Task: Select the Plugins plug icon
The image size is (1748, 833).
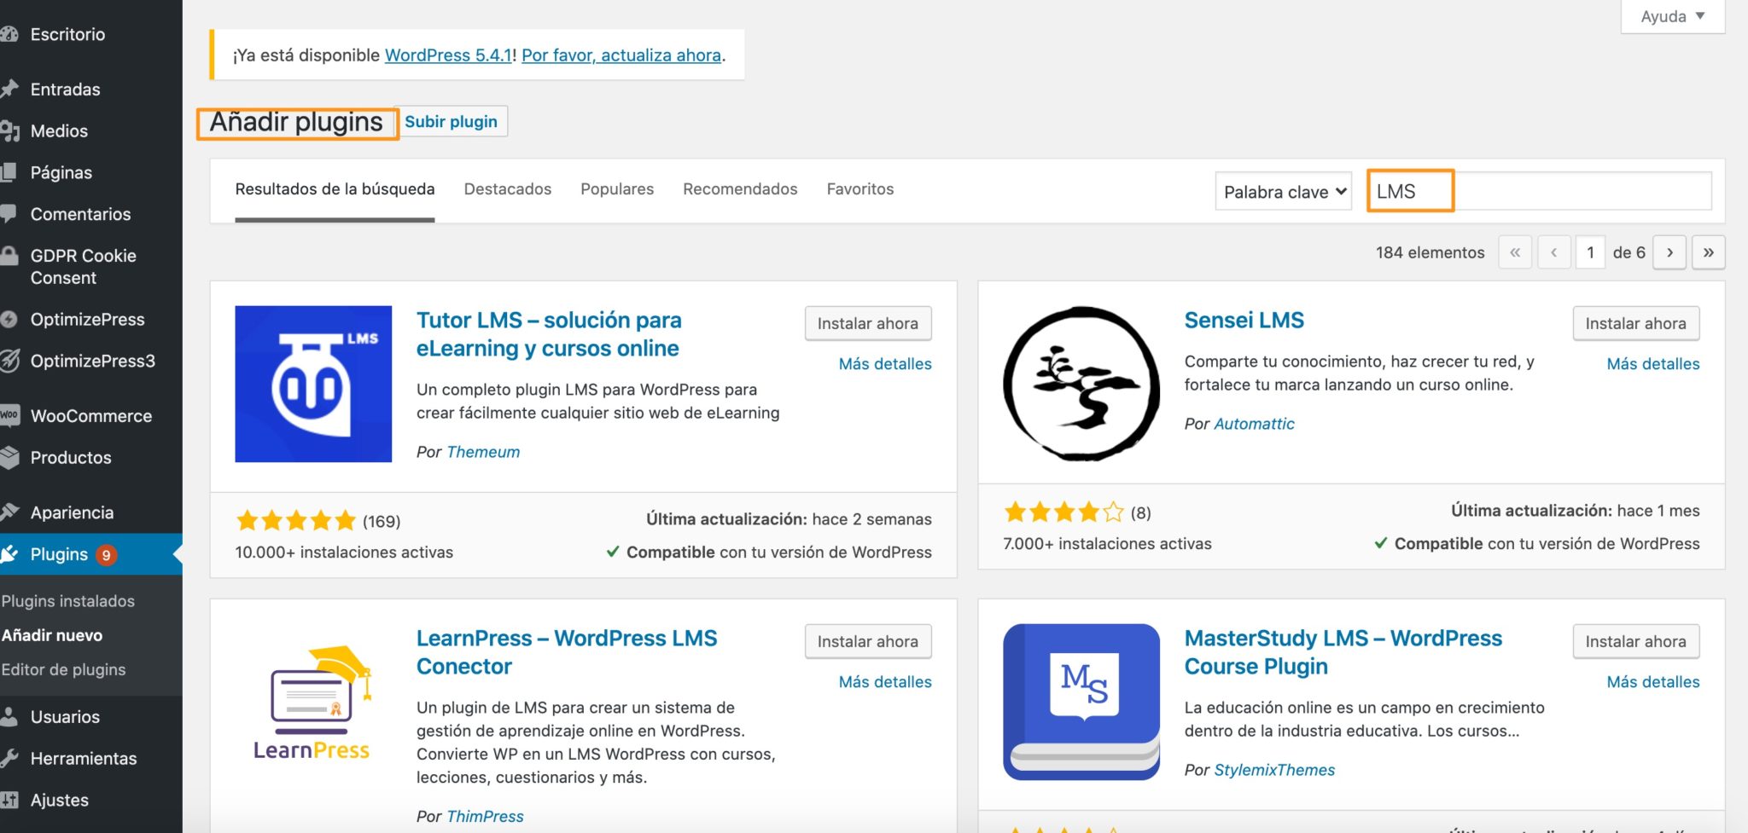Action: (11, 553)
